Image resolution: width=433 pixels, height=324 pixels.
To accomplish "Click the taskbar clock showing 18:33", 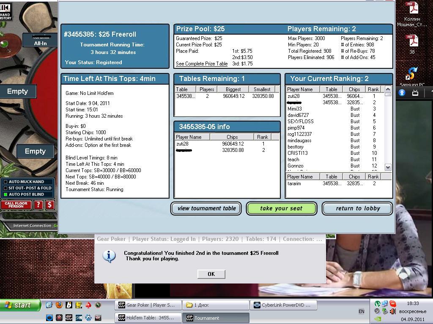I will tap(413, 303).
